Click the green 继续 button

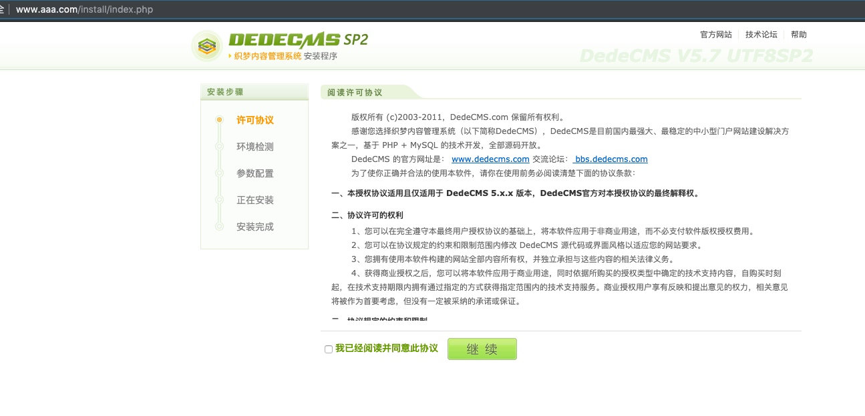tap(482, 349)
